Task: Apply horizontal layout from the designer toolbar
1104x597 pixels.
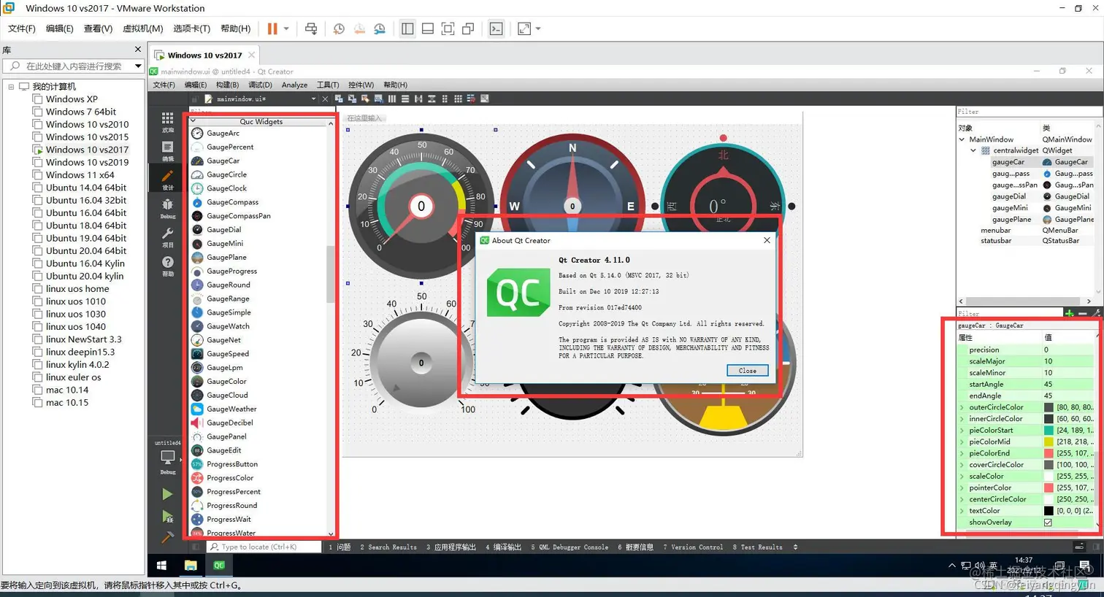Action: [392, 99]
